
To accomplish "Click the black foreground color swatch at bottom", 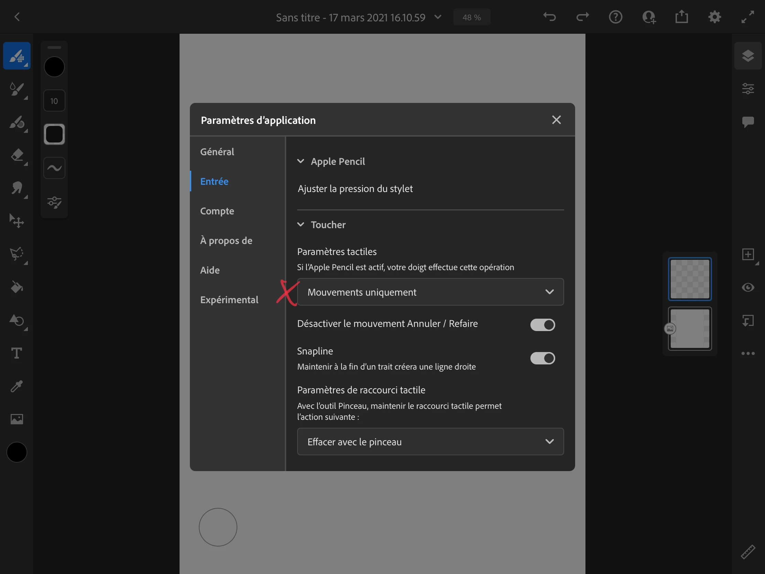I will [x=17, y=452].
